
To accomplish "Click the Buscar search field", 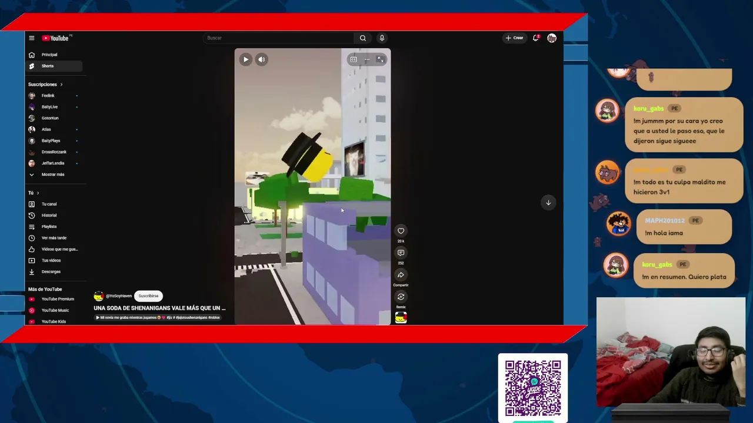I will 278,38.
